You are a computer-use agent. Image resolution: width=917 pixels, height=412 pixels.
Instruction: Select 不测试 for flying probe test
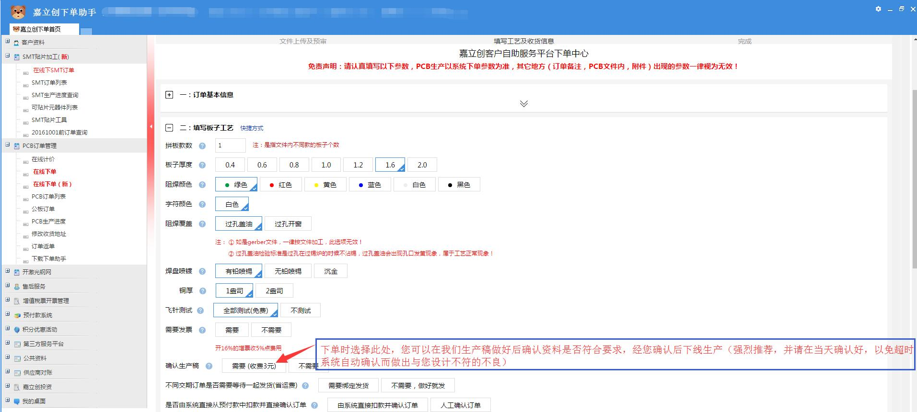click(301, 311)
